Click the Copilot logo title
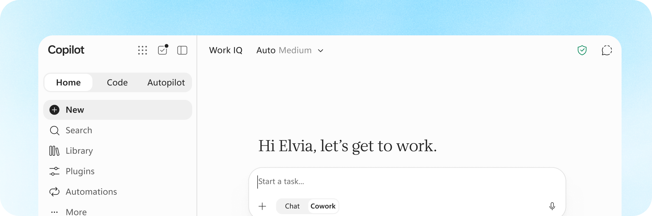Screen dimensions: 652x216 (x=66, y=50)
